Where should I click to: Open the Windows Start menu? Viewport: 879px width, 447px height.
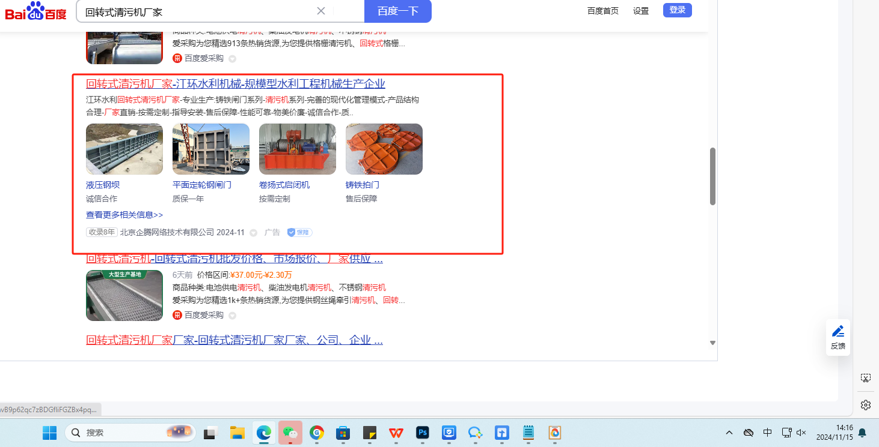coord(49,433)
